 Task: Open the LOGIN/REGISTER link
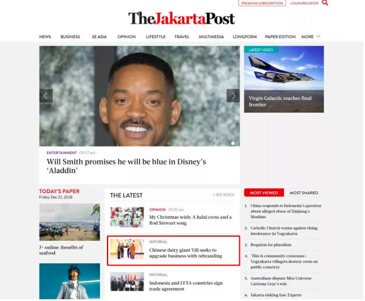[x=304, y=3]
